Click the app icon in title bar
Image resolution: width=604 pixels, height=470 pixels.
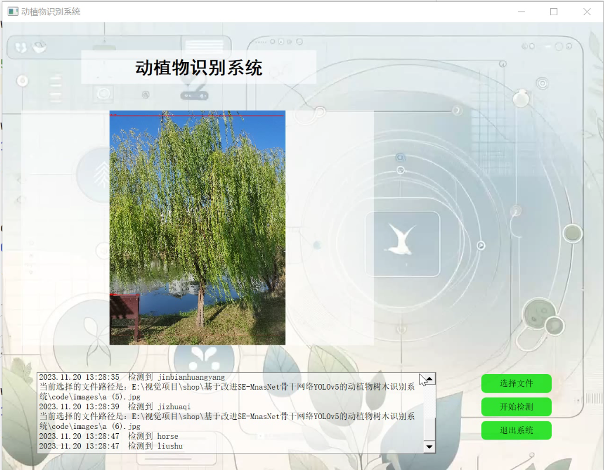pos(13,12)
